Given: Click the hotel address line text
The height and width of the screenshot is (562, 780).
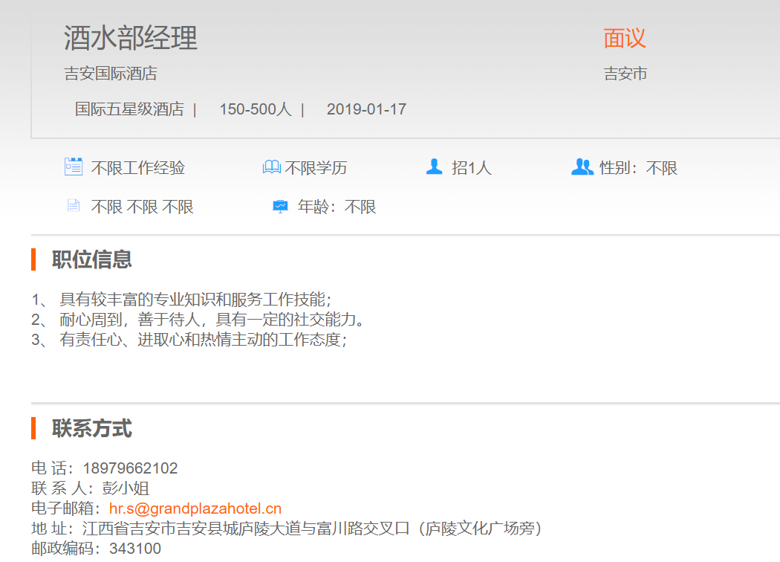Looking at the screenshot, I should pyautogui.click(x=312, y=529).
